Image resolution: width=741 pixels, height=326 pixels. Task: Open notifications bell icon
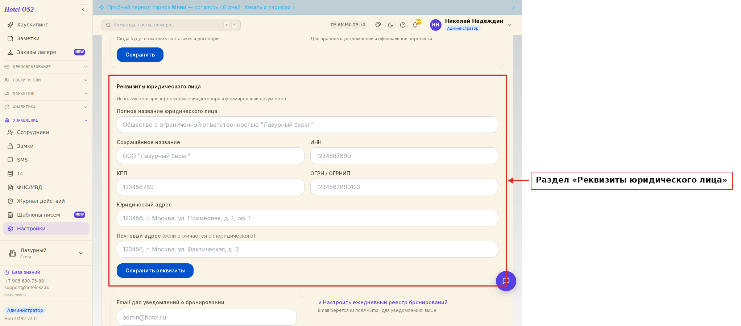415,25
